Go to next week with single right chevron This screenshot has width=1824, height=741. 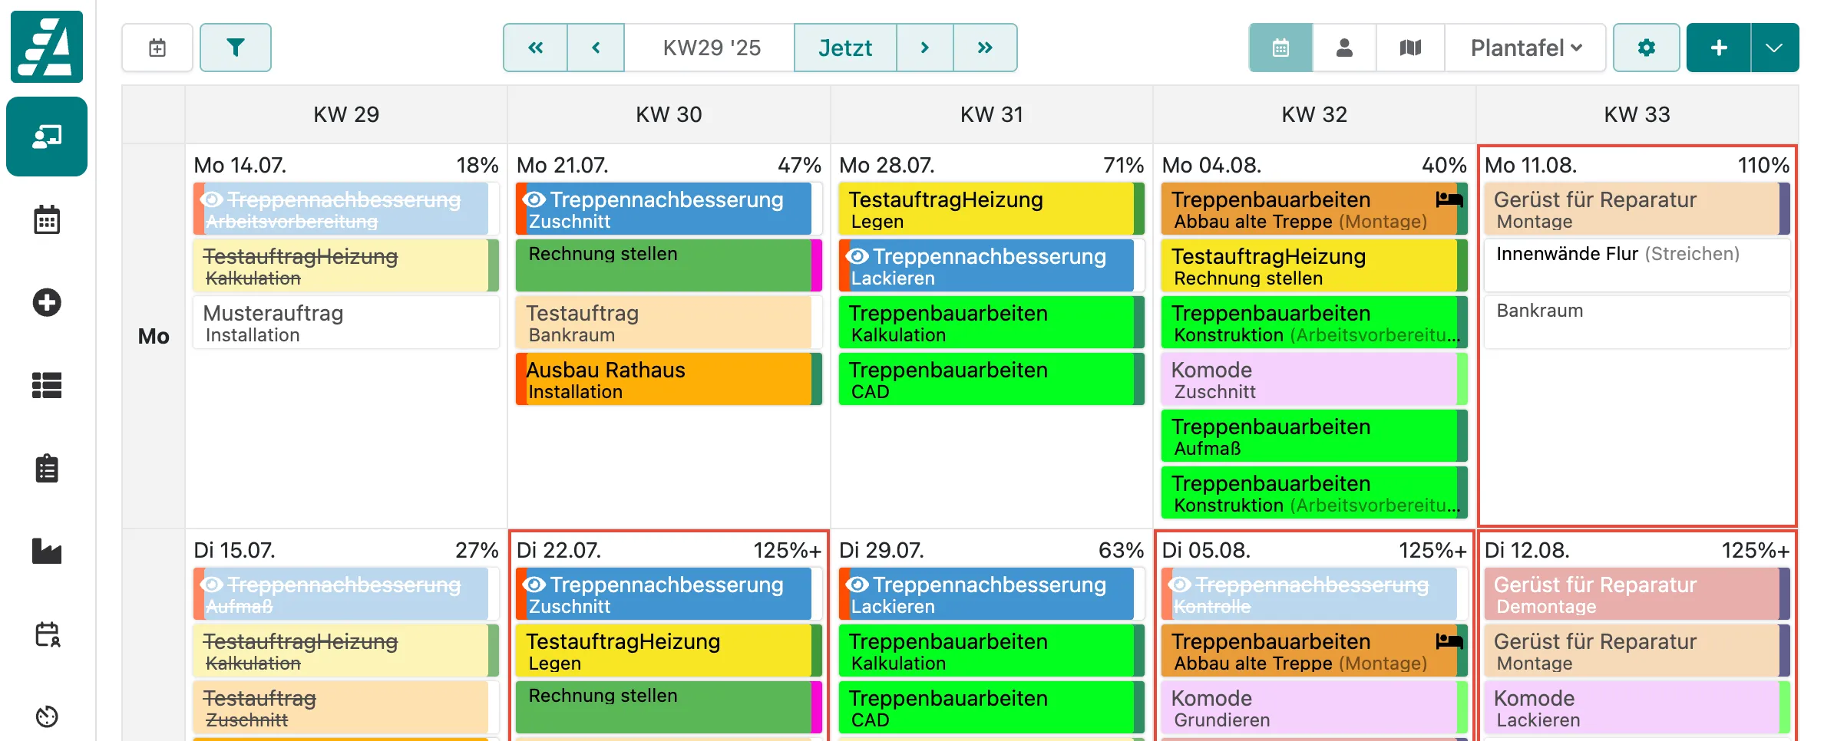[924, 48]
